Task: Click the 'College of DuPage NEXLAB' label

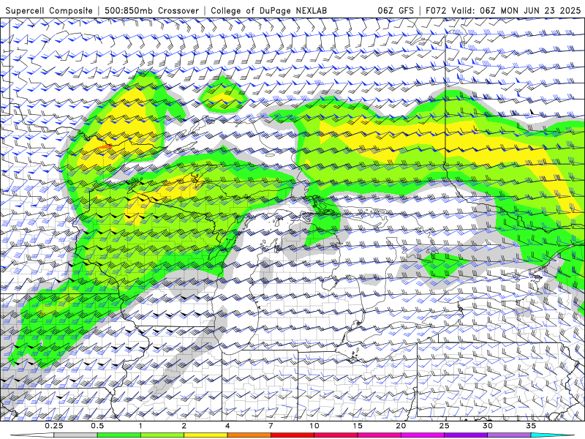Action: [268, 10]
